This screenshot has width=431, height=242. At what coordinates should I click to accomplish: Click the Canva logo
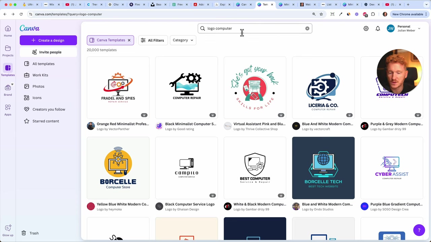click(30, 28)
